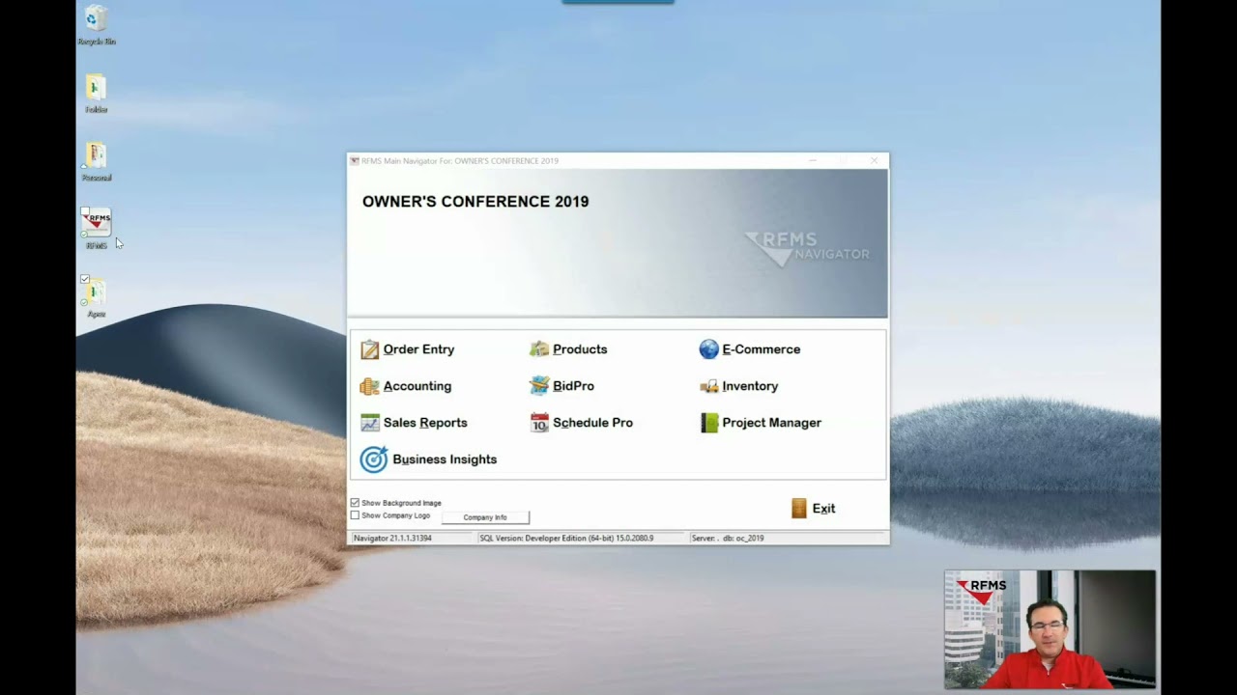Select the RFMS desktop shortcut

coord(97,229)
